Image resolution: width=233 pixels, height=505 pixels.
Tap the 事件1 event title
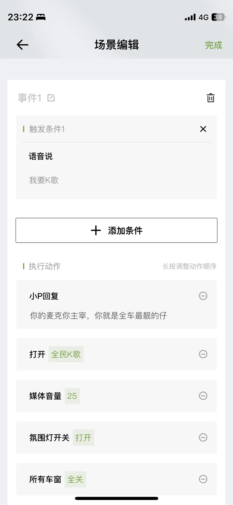pos(30,98)
